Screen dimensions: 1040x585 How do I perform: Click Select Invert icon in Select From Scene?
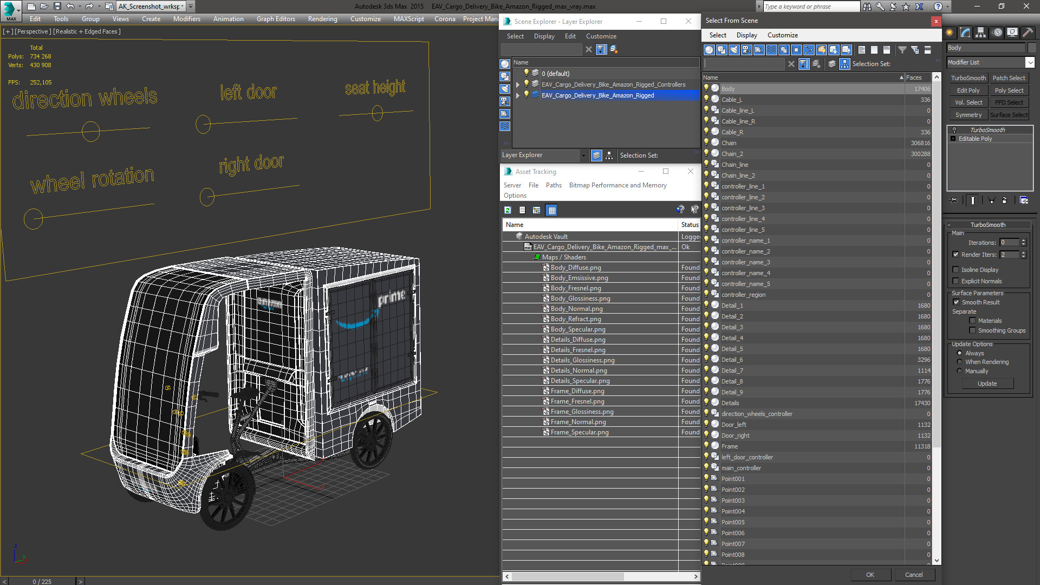[x=887, y=50]
